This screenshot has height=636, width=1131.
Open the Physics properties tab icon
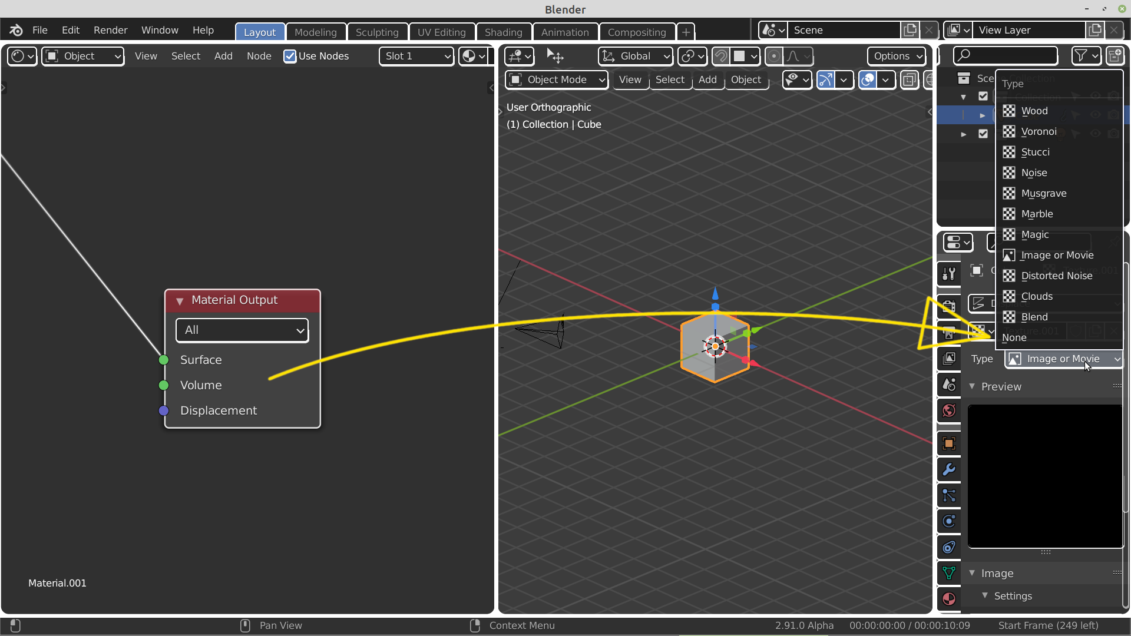948,521
